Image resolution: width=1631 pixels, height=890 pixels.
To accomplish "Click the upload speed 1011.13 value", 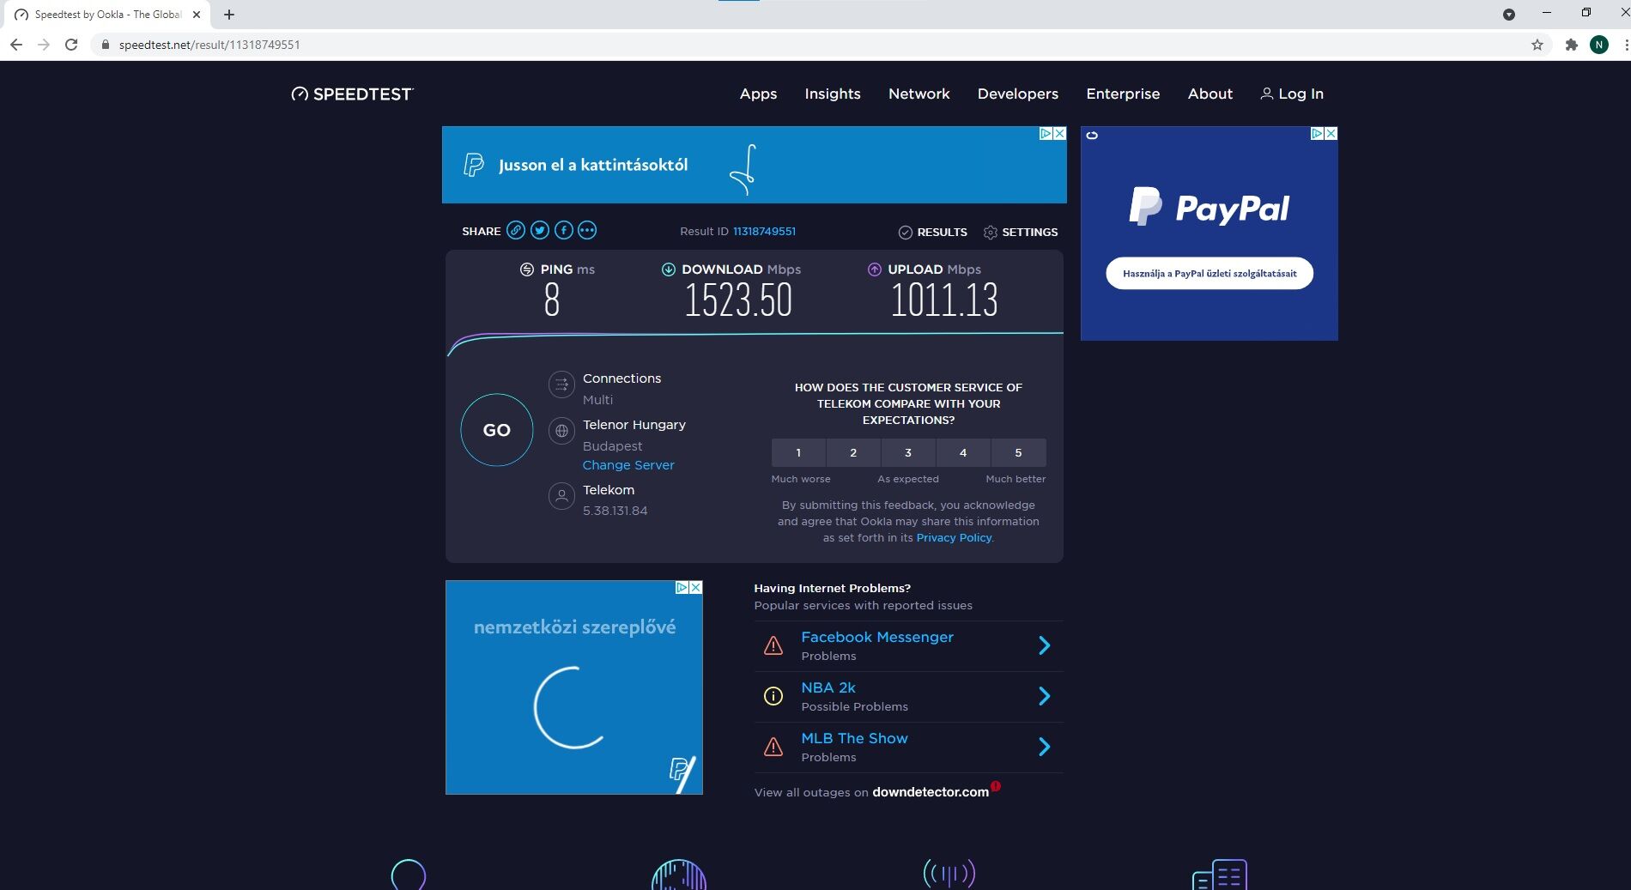I will pyautogui.click(x=944, y=300).
